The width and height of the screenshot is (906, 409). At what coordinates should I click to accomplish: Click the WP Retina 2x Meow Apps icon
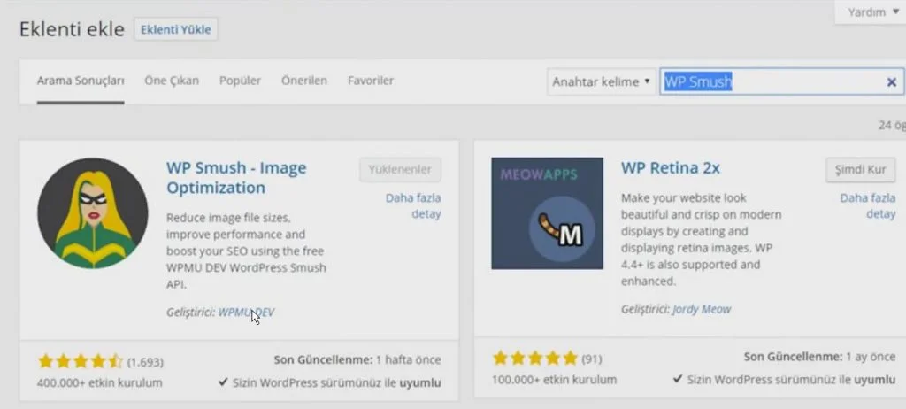pyautogui.click(x=547, y=213)
